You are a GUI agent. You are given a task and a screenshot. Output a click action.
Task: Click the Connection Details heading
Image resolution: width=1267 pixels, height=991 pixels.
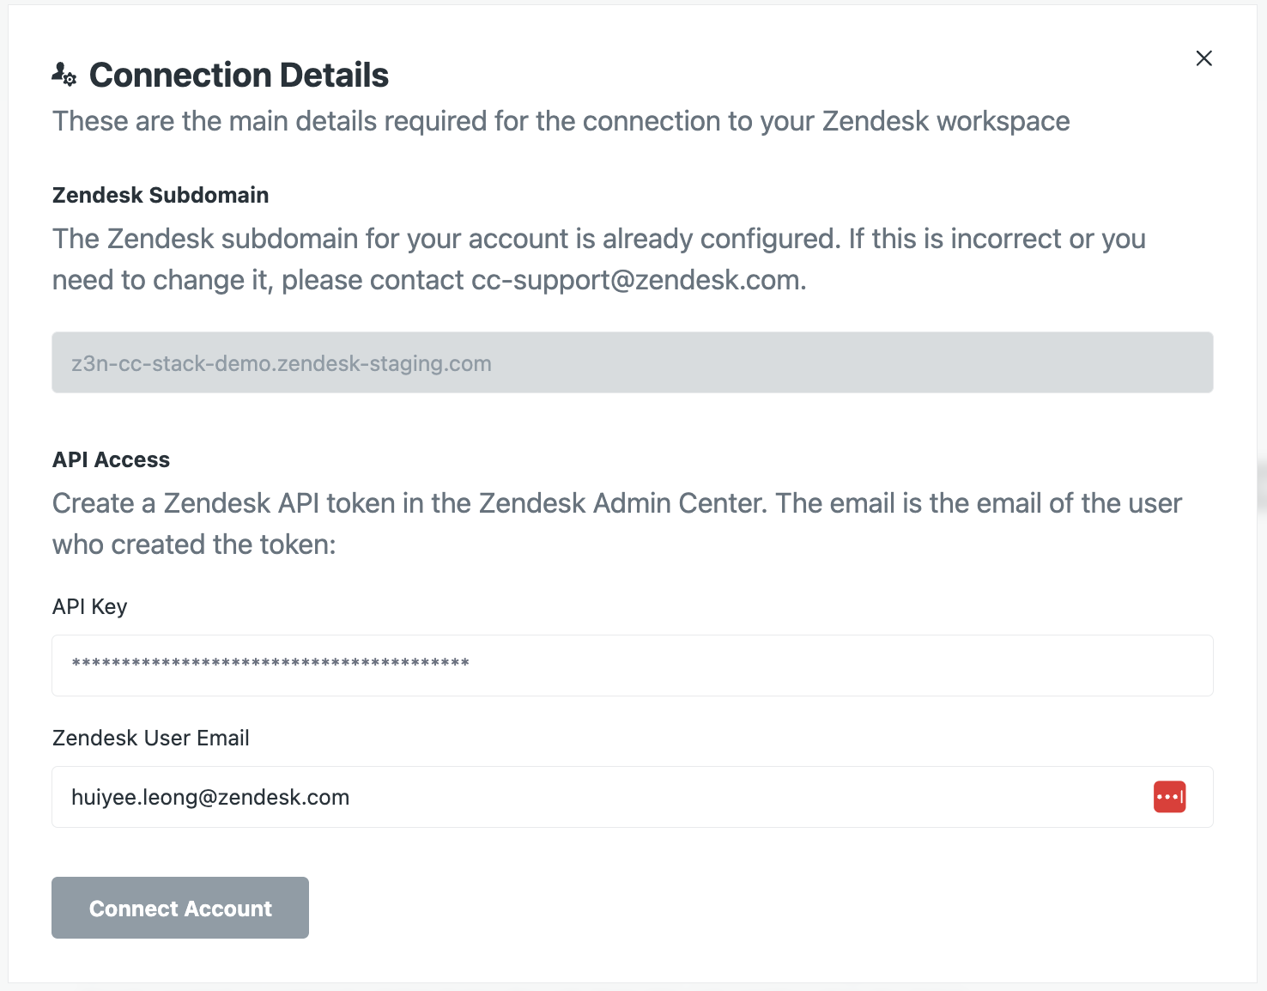[x=239, y=75]
